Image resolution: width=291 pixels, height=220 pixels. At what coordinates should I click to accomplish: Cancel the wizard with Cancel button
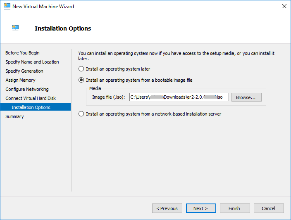pyautogui.click(x=269, y=208)
